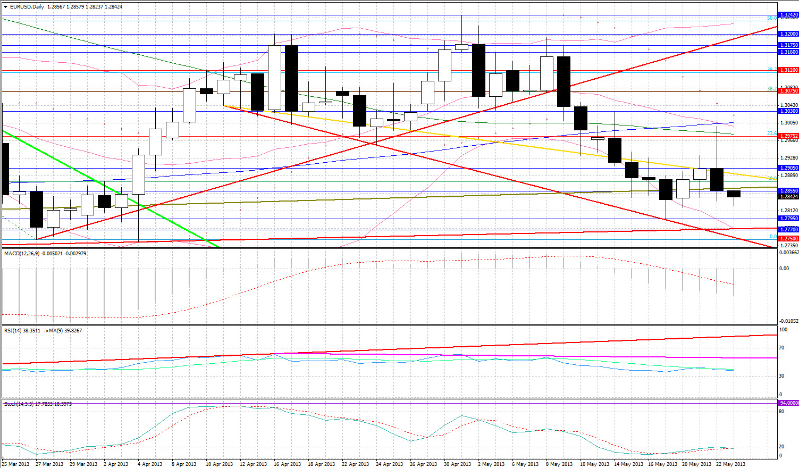Click the 26 Apr 2013 date label

point(424,464)
